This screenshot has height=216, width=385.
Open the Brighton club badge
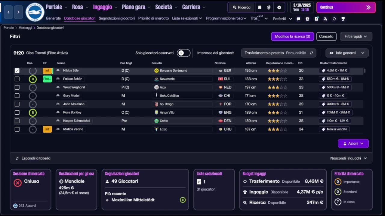pos(35,12)
